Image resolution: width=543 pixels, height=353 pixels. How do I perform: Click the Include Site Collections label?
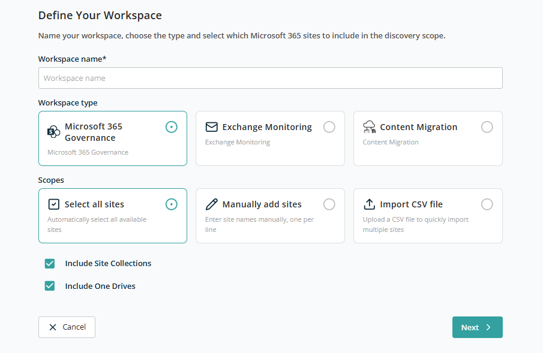tap(108, 263)
